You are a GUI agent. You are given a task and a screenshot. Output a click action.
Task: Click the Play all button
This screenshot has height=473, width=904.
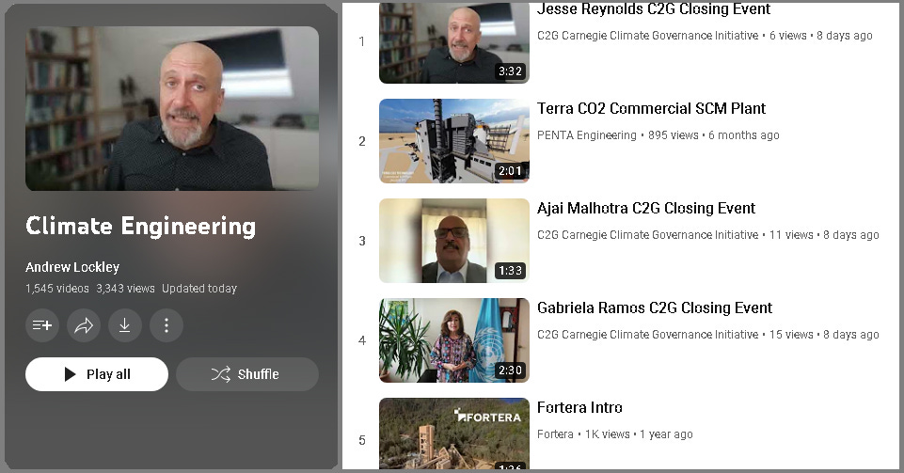97,374
